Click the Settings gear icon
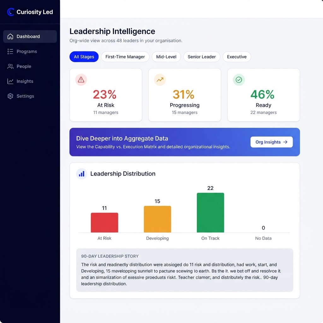This screenshot has width=323, height=323. pyautogui.click(x=10, y=96)
